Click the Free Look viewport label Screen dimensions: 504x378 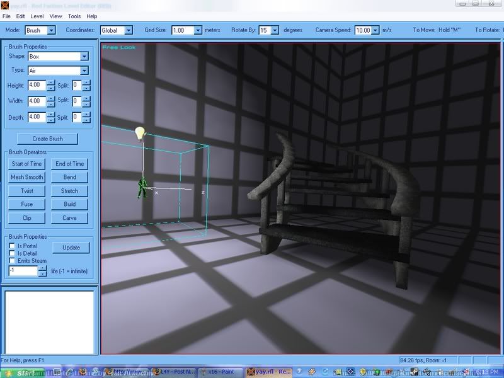pyautogui.click(x=119, y=47)
